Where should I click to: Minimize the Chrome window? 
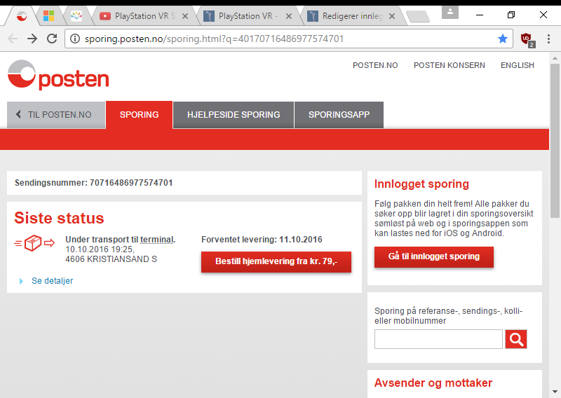pos(480,15)
